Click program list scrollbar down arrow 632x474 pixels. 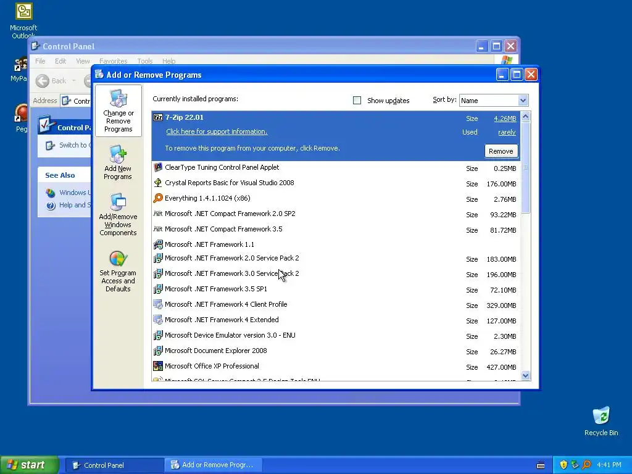[525, 376]
